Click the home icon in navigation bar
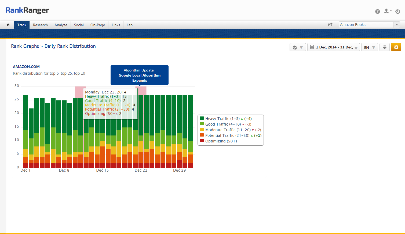Viewport: 405px width, 234px height. [8, 25]
